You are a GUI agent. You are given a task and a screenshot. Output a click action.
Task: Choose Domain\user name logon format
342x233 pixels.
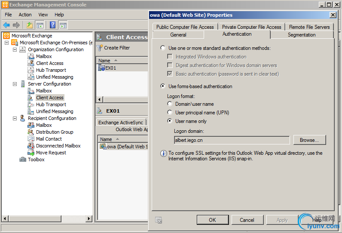coord(169,104)
